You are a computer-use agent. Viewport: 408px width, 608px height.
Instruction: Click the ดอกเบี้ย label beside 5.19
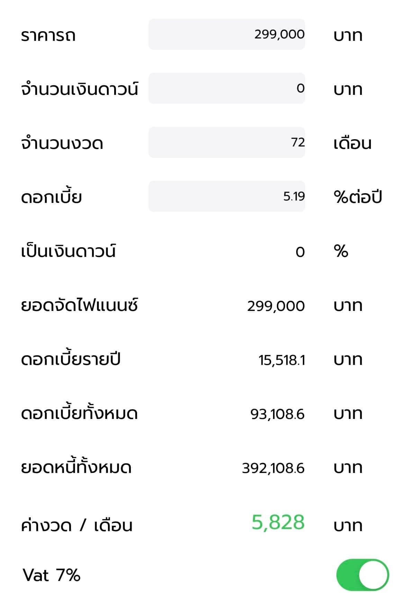(x=51, y=197)
